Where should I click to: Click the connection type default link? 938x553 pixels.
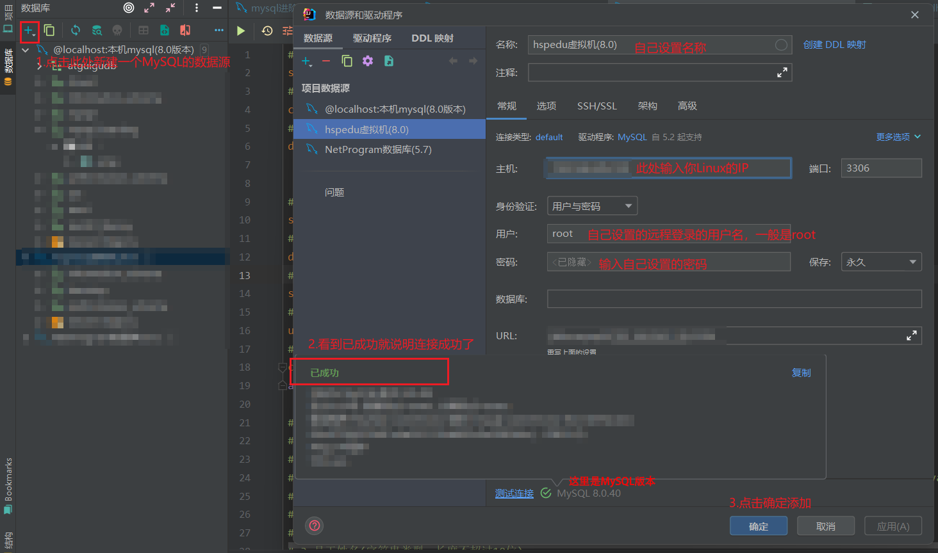[549, 137]
